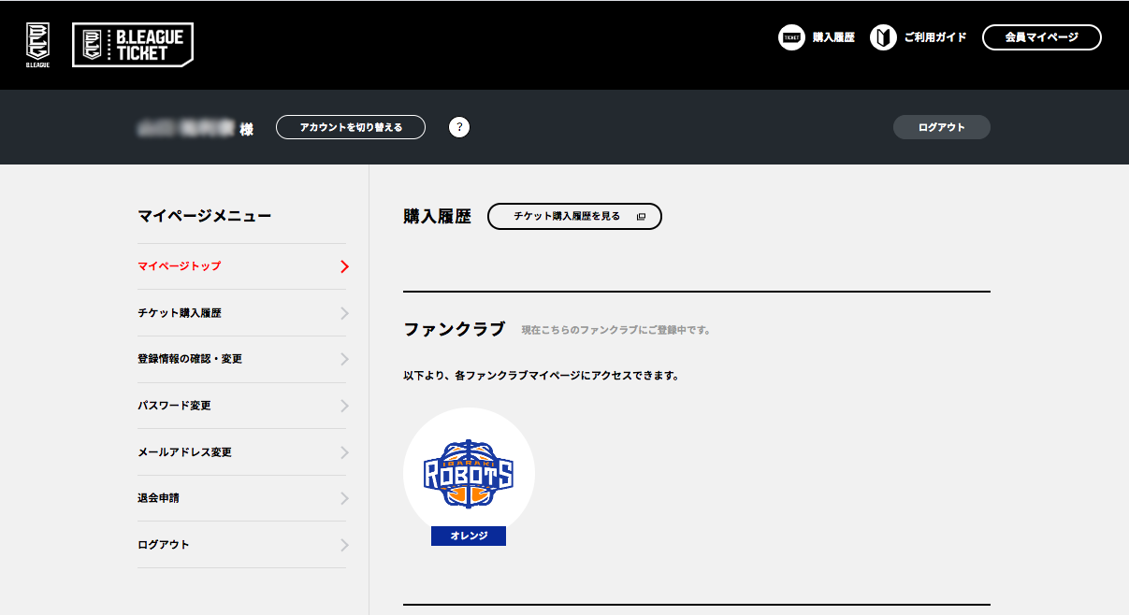Screen dimensions: 1129x615
Task: Click the B.LEAGUE shield logo
Action: pyautogui.click(x=38, y=45)
